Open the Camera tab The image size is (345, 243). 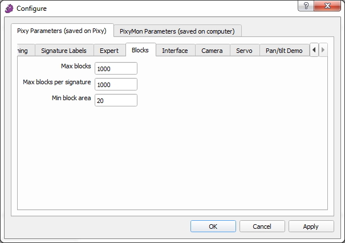click(212, 51)
